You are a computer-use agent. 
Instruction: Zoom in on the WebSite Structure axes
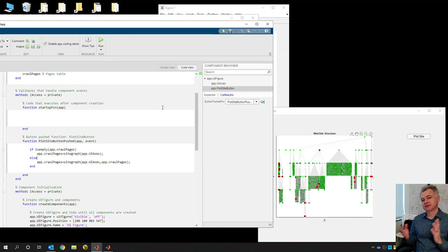(x=361, y=134)
